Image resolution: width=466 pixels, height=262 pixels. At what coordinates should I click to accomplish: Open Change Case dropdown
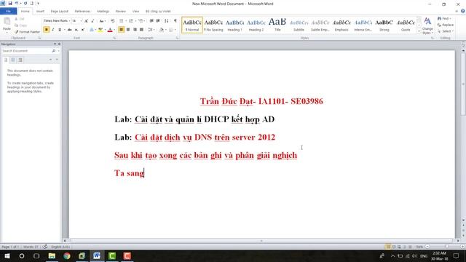point(103,21)
